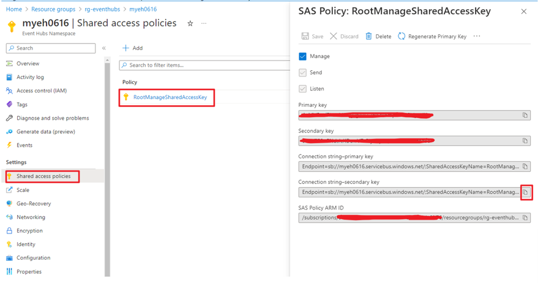Delete the SAS policy
Viewport: 538px width, 283px height.
tap(378, 36)
